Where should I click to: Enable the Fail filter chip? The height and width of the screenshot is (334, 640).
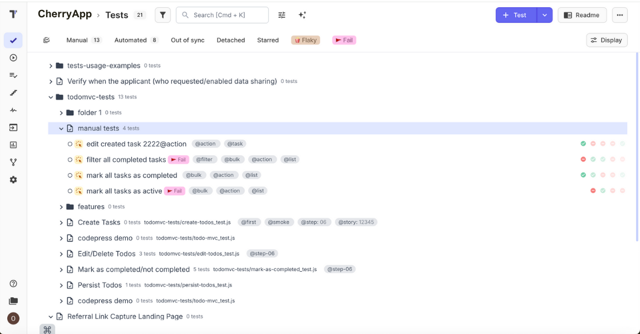344,40
